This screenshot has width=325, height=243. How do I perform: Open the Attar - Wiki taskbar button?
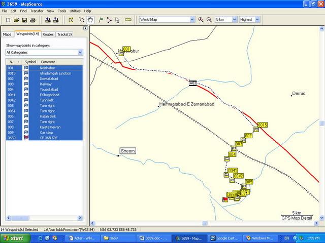click(x=83, y=238)
